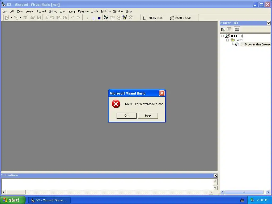The width and height of the screenshot is (272, 204).
Task: Click inside the Immediate window text area
Action: [107, 184]
